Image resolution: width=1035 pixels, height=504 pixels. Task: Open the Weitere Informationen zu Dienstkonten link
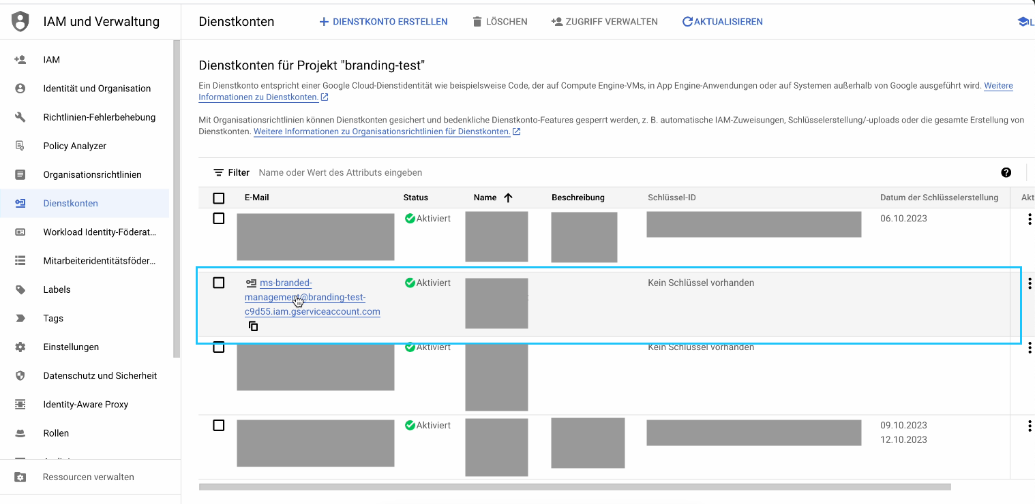tap(605, 91)
